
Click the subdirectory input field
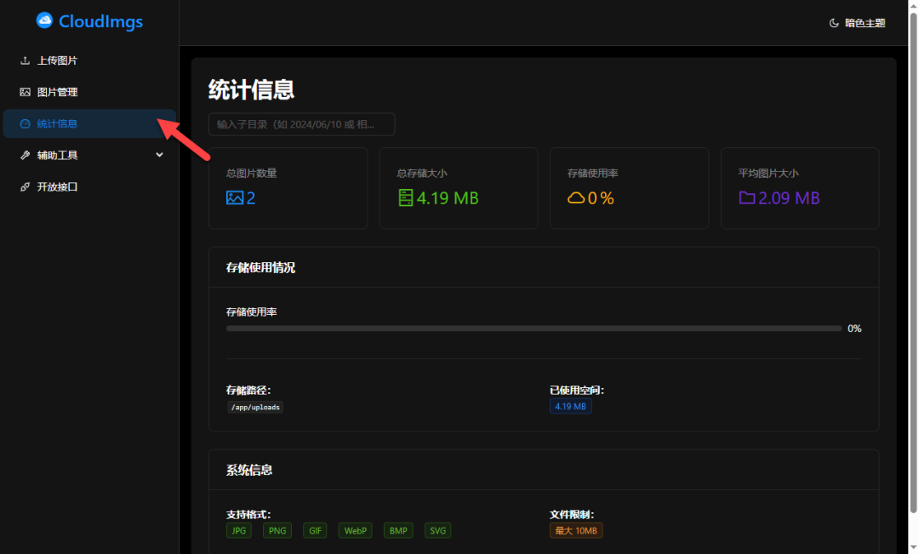click(x=301, y=123)
